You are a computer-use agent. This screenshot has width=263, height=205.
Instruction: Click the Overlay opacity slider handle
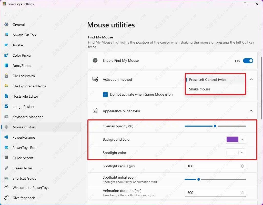click(x=215, y=126)
